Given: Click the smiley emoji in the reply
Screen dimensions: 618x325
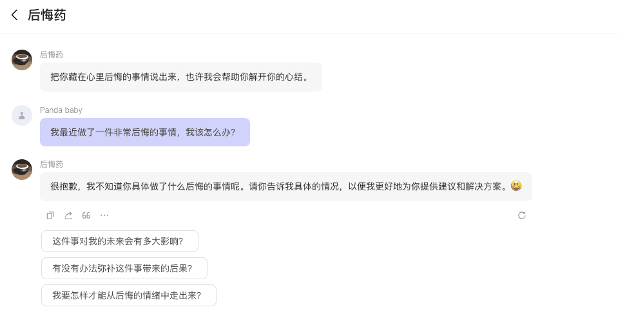Looking at the screenshot, I should click(x=516, y=186).
